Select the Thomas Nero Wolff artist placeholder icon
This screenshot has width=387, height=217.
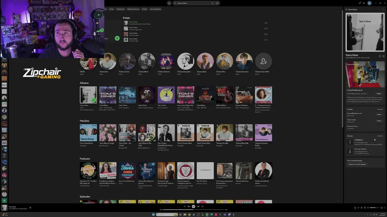(x=263, y=61)
